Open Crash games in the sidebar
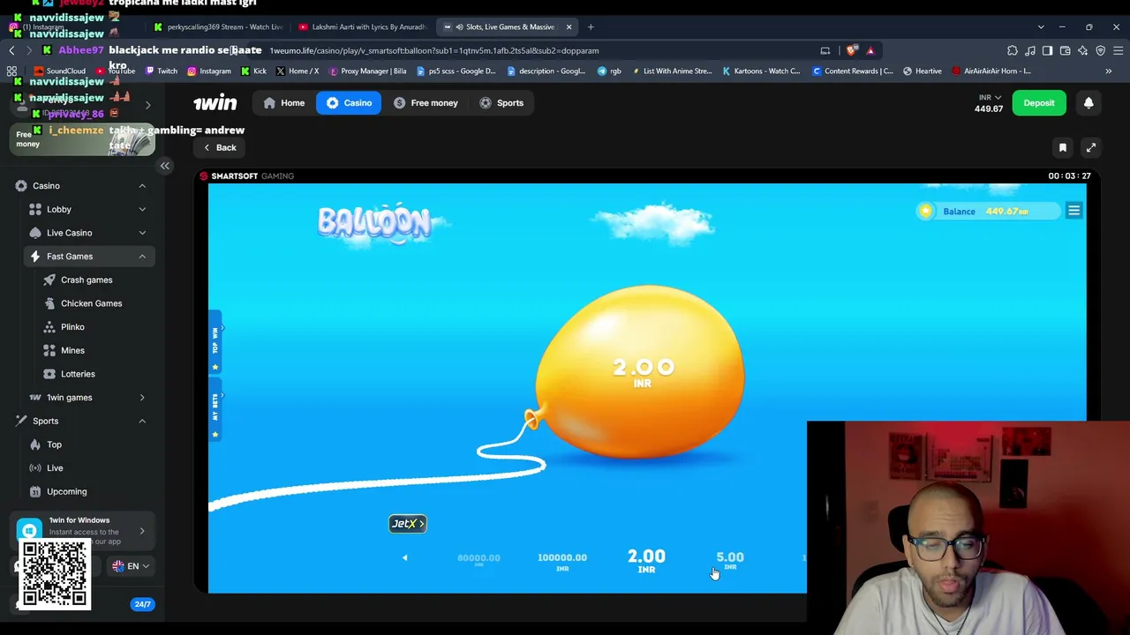This screenshot has width=1130, height=635. click(x=87, y=280)
